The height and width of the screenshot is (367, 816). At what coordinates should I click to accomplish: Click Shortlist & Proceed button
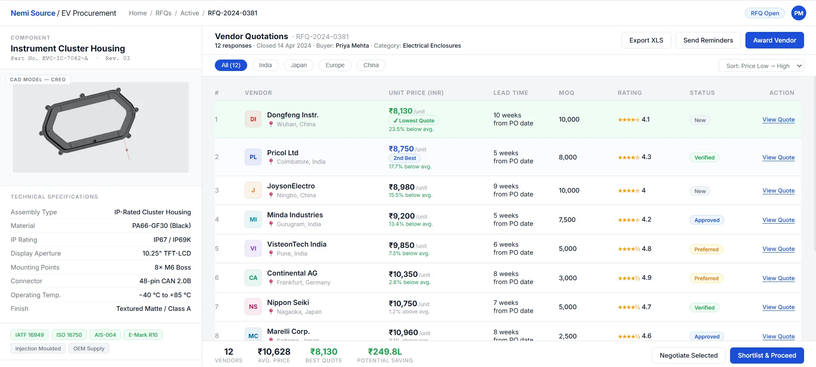pyautogui.click(x=767, y=356)
